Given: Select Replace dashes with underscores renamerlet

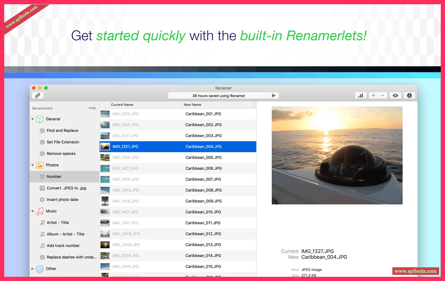Looking at the screenshot, I should pos(65,257).
